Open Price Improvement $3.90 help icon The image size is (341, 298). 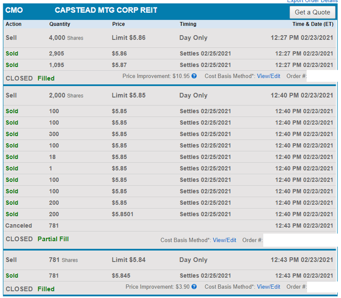point(194,287)
